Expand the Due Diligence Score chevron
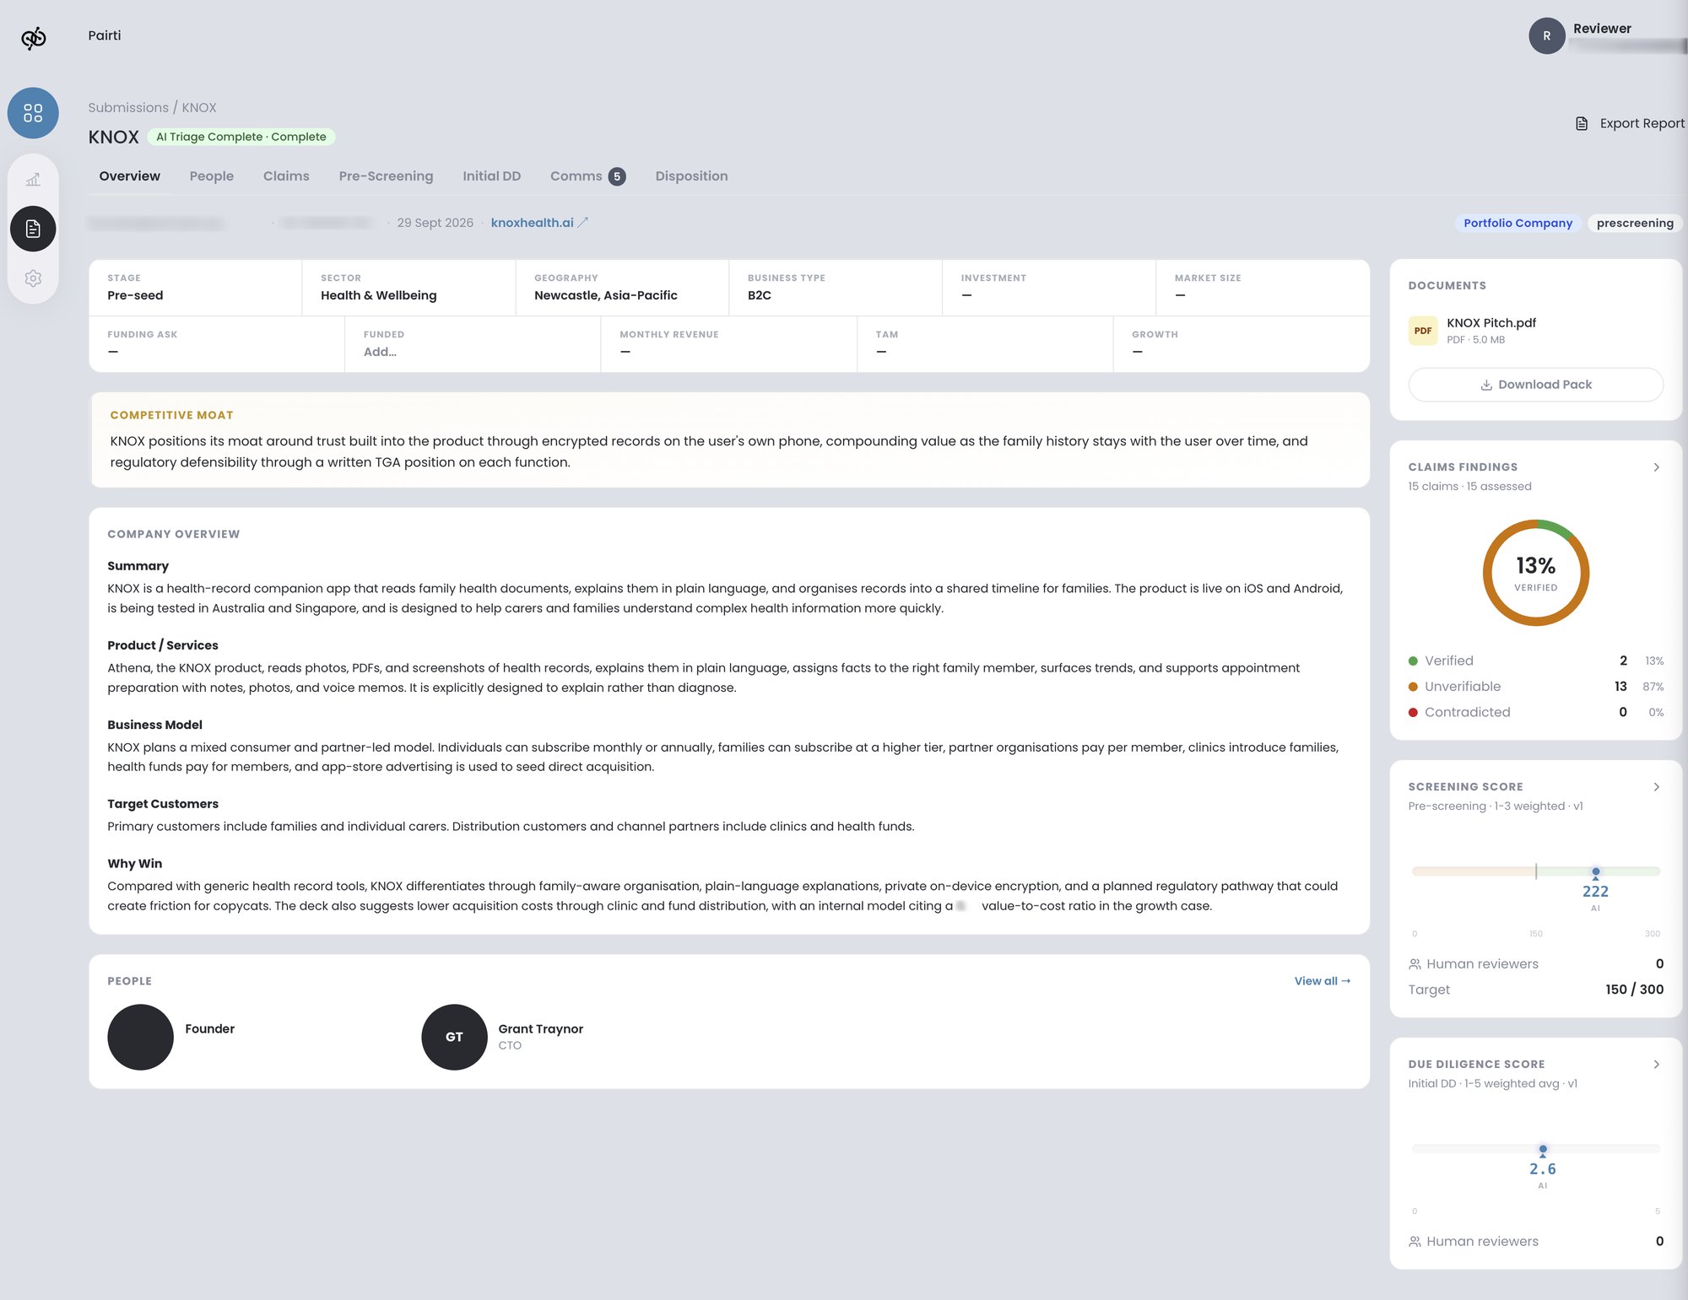1688x1300 pixels. (1656, 1065)
